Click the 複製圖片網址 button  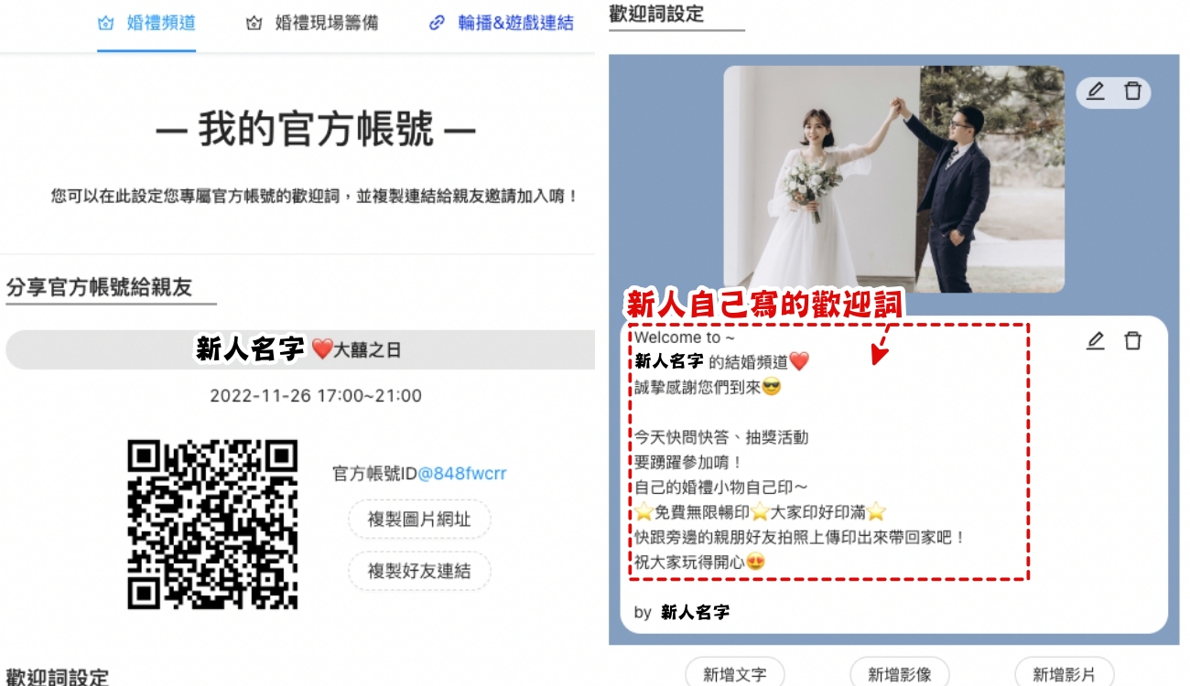[419, 520]
